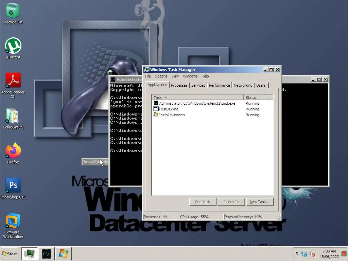Select the FirstUXWnd task name
This screenshot has width=348, height=261.
point(169,109)
